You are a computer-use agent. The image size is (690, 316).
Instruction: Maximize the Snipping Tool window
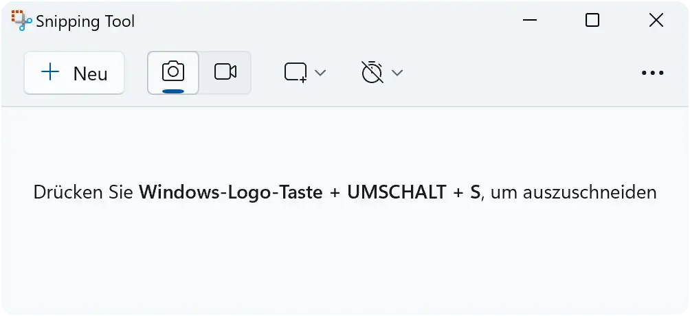pyautogui.click(x=592, y=20)
